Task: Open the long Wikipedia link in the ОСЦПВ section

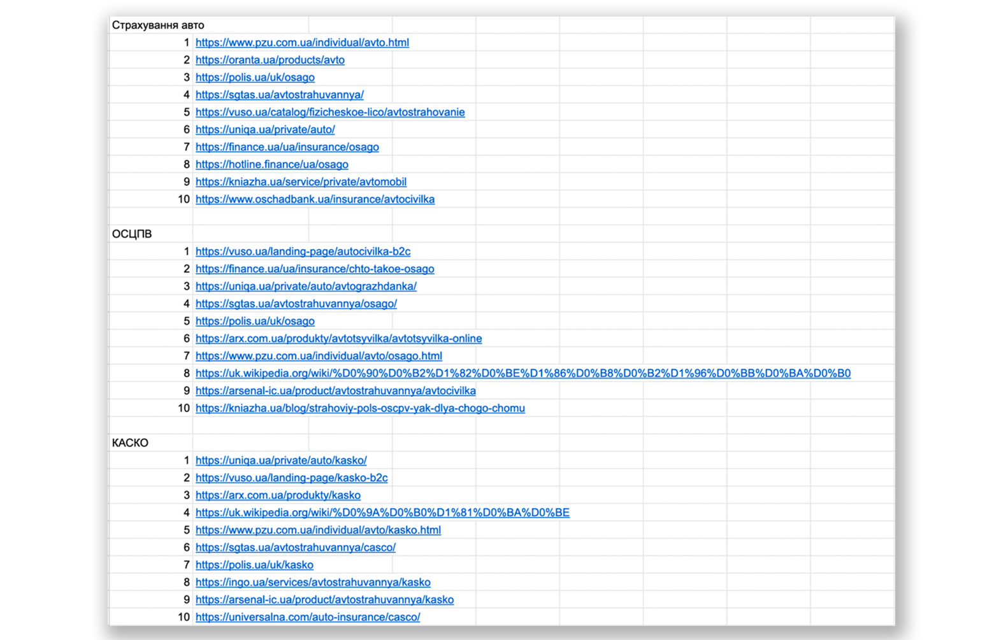Action: 522,374
